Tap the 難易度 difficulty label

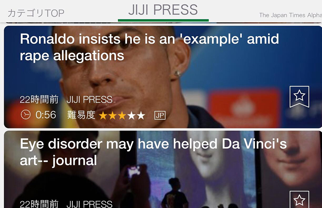[x=81, y=115]
